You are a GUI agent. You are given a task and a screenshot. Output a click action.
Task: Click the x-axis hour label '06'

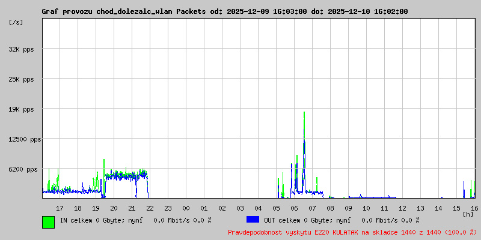pyautogui.click(x=294, y=208)
